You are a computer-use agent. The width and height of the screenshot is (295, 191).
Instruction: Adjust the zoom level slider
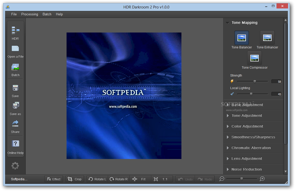(x=242, y=179)
